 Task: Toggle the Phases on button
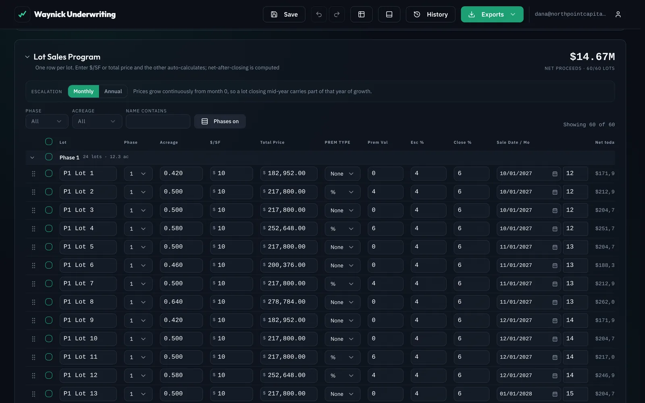pos(220,121)
